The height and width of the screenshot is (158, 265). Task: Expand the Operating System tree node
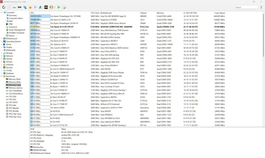tap(2, 41)
